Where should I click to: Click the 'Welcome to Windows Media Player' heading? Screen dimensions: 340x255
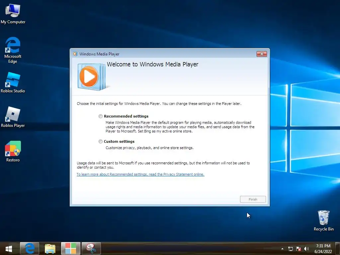pyautogui.click(x=152, y=64)
